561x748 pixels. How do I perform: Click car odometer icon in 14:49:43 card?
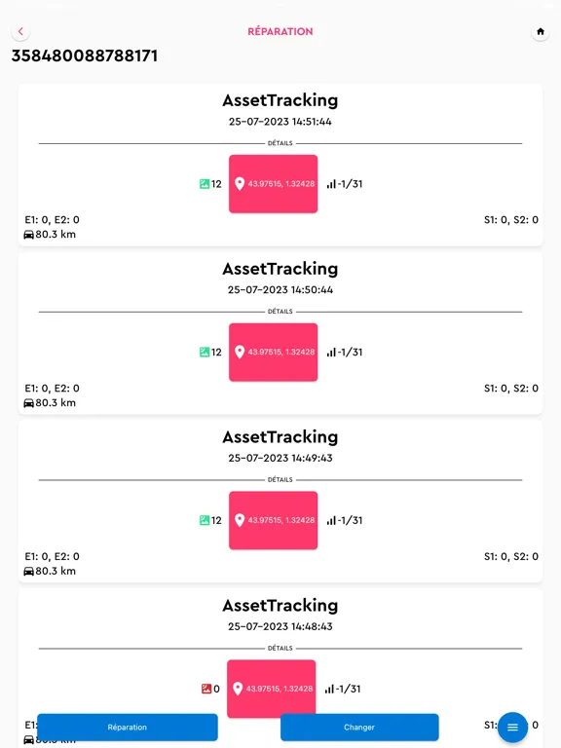point(28,571)
